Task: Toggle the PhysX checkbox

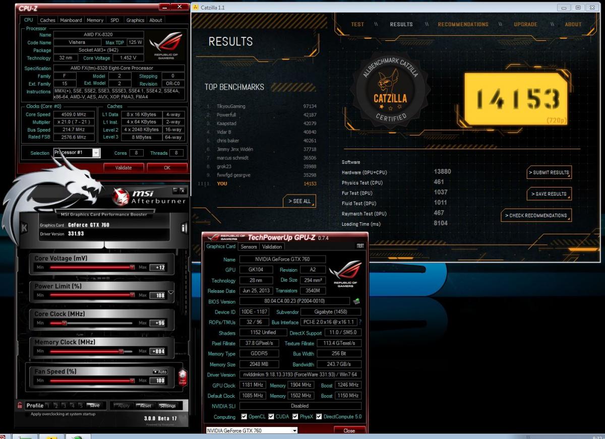Action: coord(295,417)
